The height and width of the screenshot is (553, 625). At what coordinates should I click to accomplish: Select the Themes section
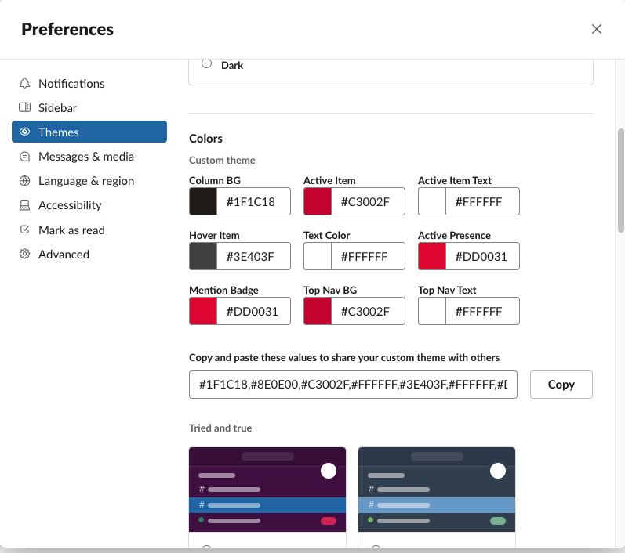(89, 132)
